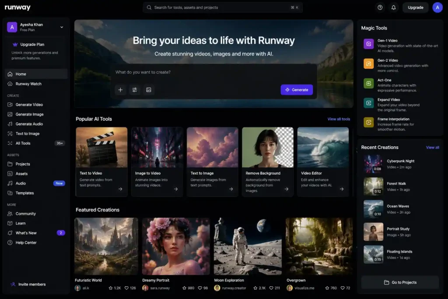Image resolution: width=448 pixels, height=299 pixels.
Task: Open Text to Image in sidebar
Action: point(36,134)
